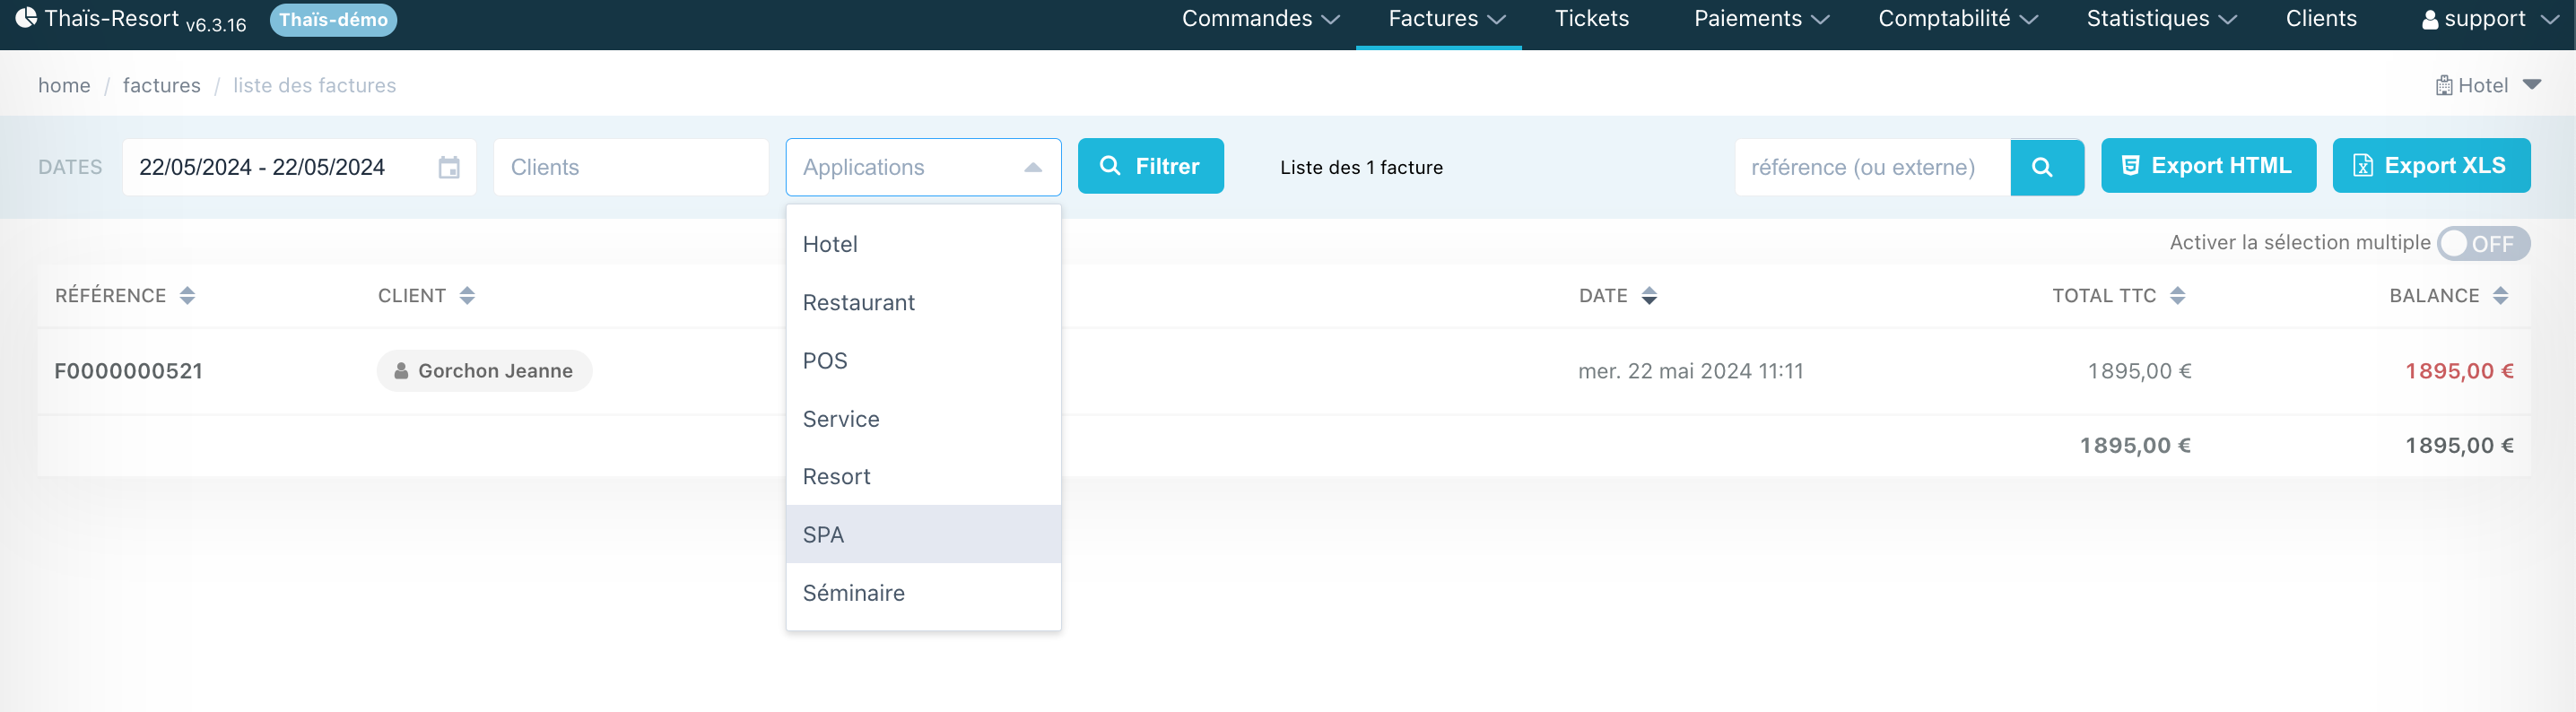This screenshot has height=712, width=2576.
Task: Pick SPA from the Applications list
Action: [x=923, y=534]
